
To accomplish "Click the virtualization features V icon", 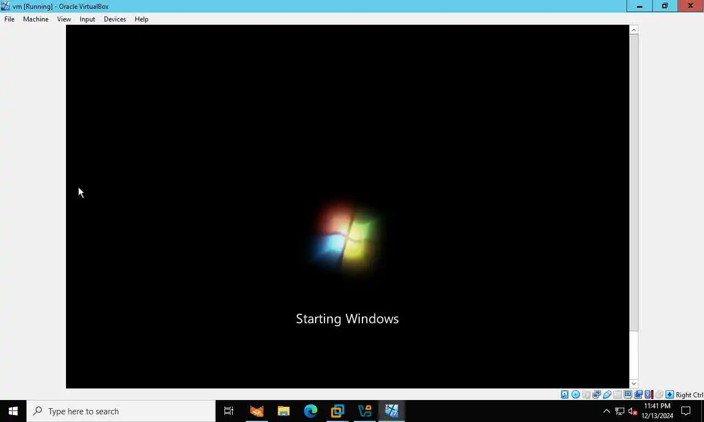I will coord(648,395).
